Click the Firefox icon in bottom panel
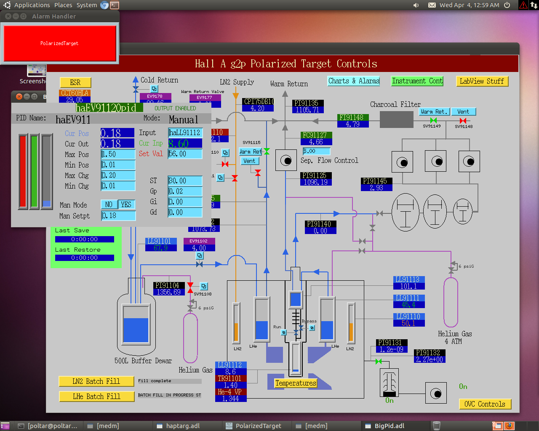Image resolution: width=539 pixels, height=431 pixels. tap(509, 426)
